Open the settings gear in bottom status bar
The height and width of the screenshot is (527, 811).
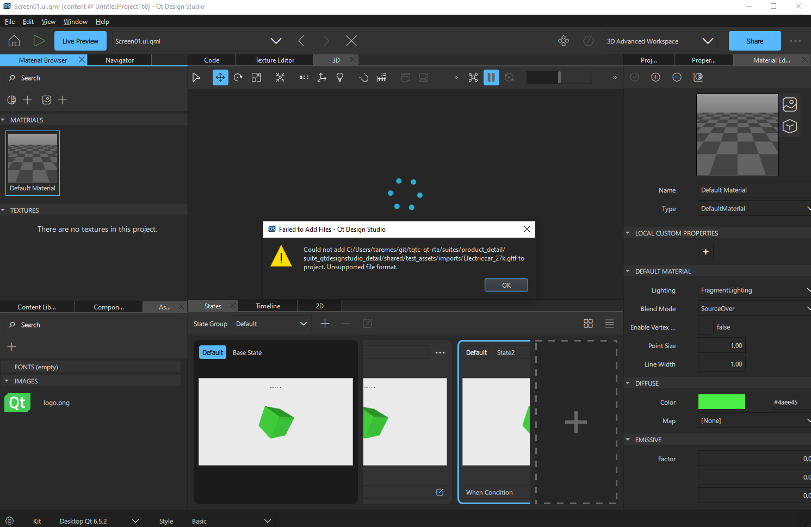[x=9, y=521]
